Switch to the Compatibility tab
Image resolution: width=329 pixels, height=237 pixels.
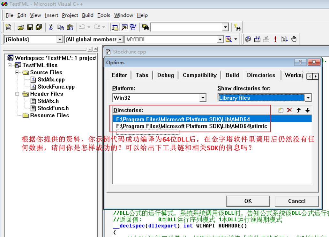pyautogui.click(x=199, y=75)
